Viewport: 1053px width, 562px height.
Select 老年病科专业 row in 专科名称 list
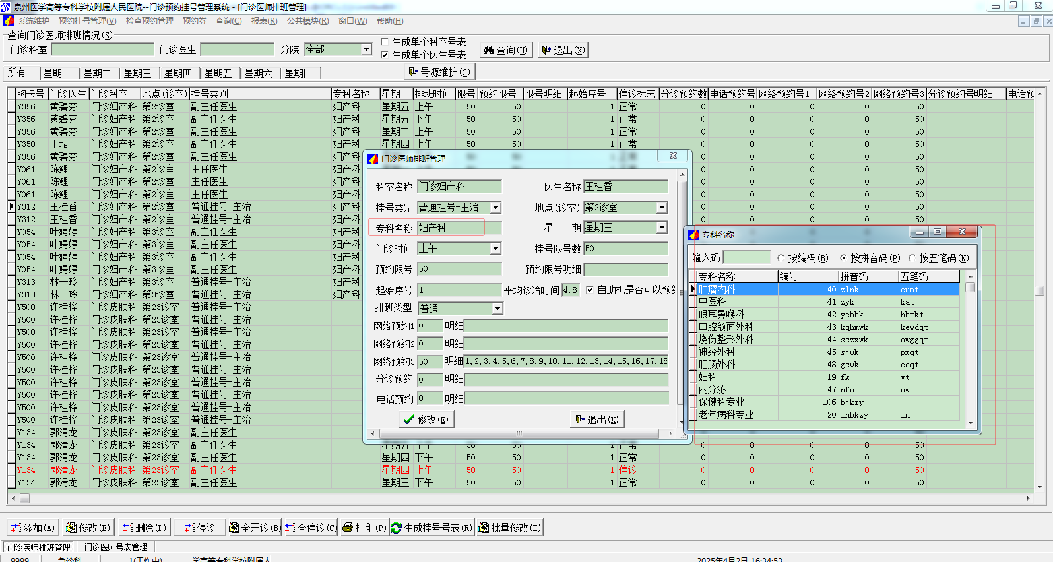tap(828, 414)
